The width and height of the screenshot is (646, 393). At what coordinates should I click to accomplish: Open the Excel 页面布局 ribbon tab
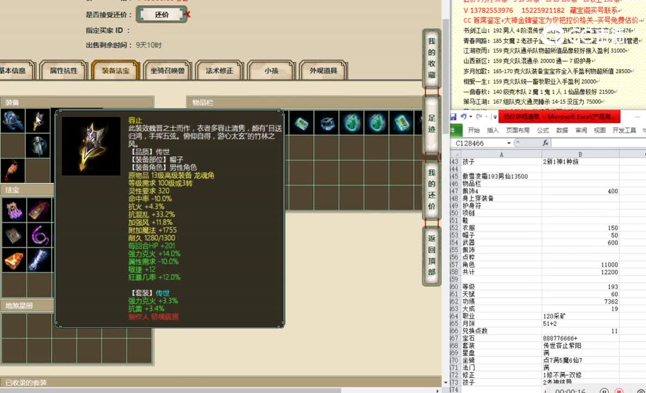click(518, 130)
